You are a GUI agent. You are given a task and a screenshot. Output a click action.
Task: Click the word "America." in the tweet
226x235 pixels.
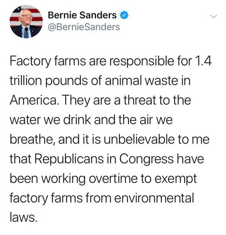(34, 100)
